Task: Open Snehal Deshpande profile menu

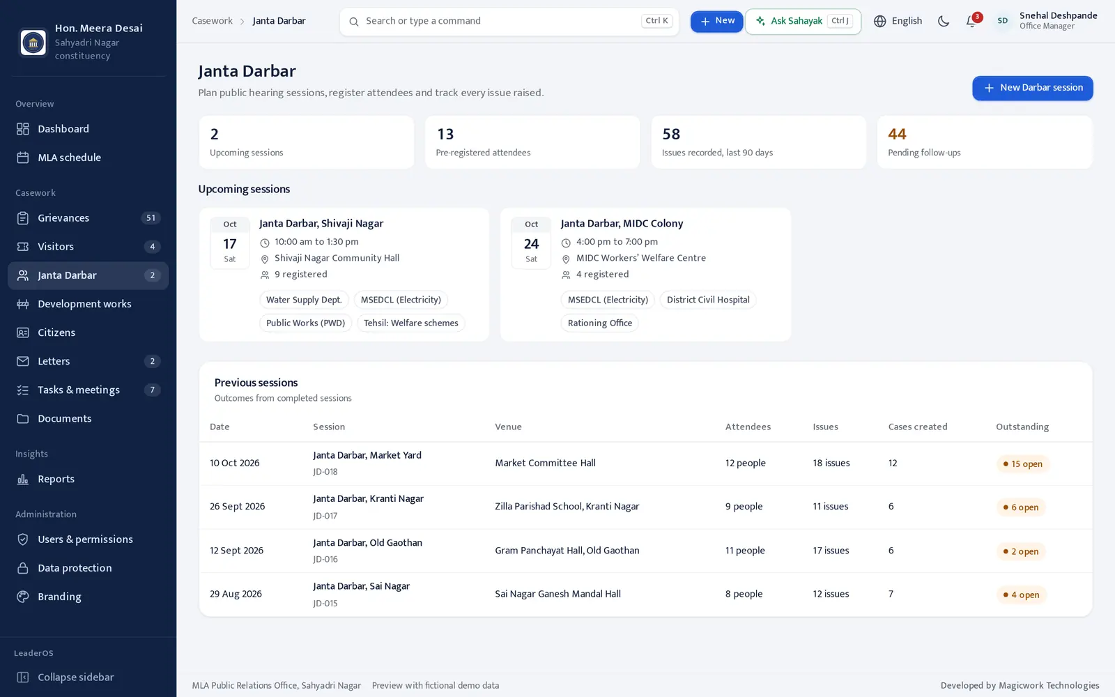Action: (1045, 21)
